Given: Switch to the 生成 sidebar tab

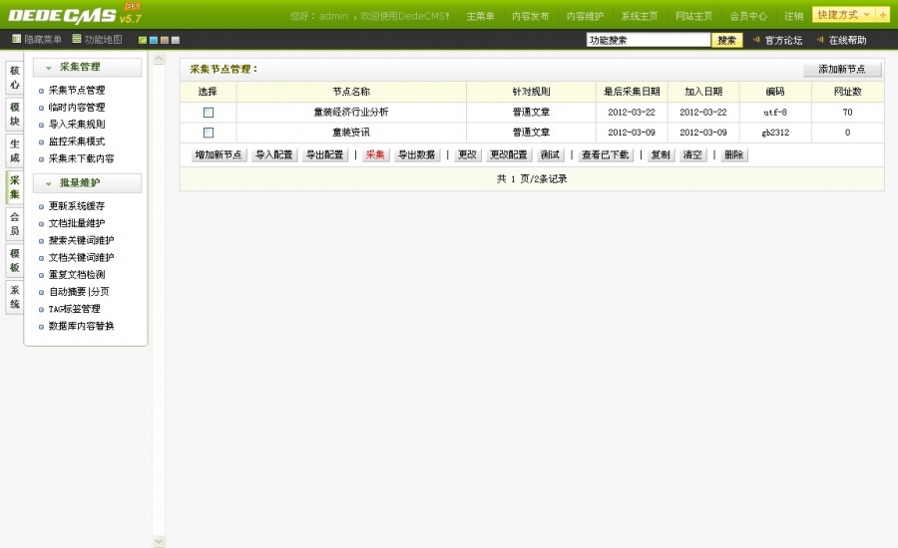Looking at the screenshot, I should tap(15, 150).
